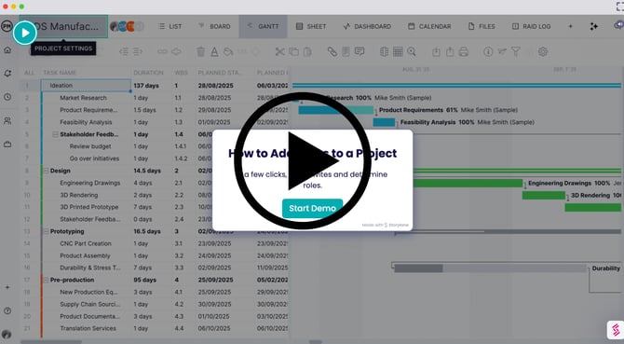This screenshot has width=624, height=344.
Task: Click the plus icon in left sidebar
Action: tap(7, 287)
